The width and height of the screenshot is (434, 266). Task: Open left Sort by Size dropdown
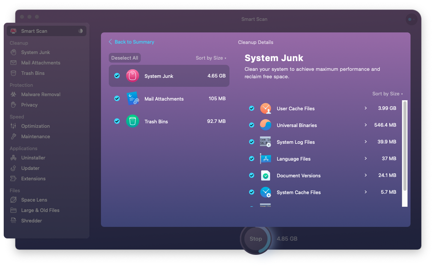211,58
